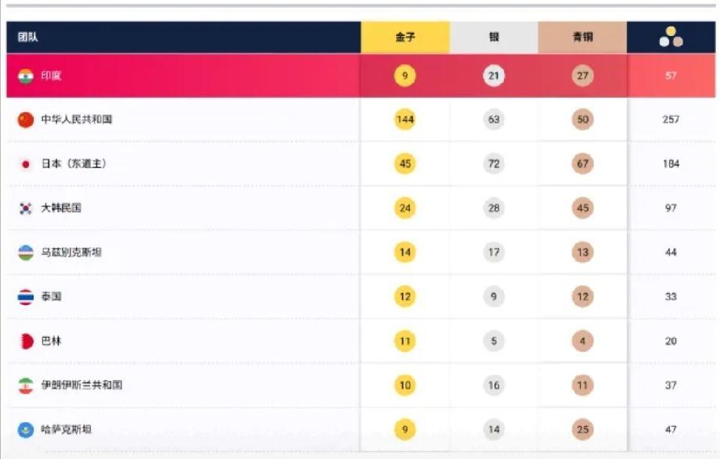Click the Japan flag icon

[26, 164]
